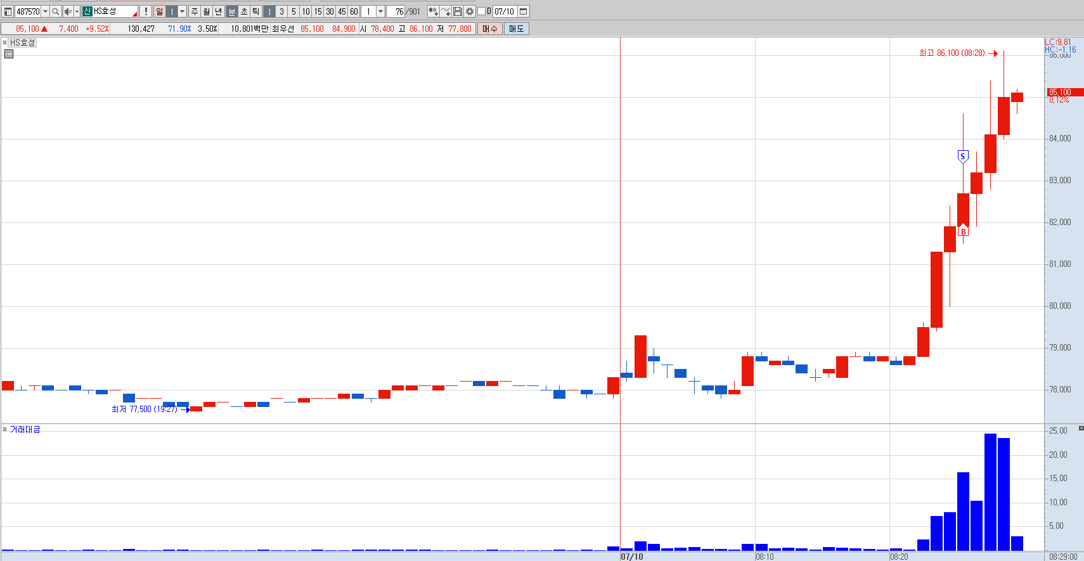Screen dimensions: 1084x561
Task: Click the date field showing 07/10
Action: click(505, 11)
